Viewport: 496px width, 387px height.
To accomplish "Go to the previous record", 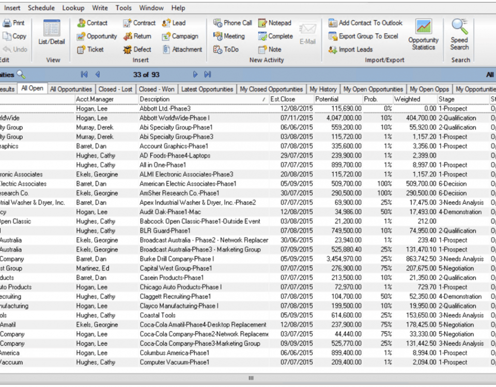I will click(x=98, y=74).
